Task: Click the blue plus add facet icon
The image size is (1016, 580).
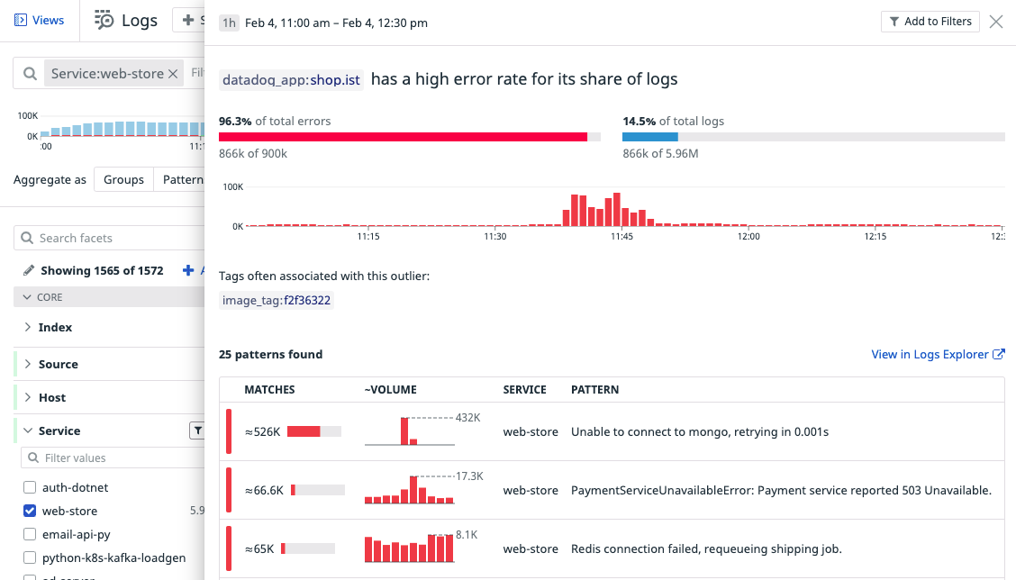Action: (188, 270)
